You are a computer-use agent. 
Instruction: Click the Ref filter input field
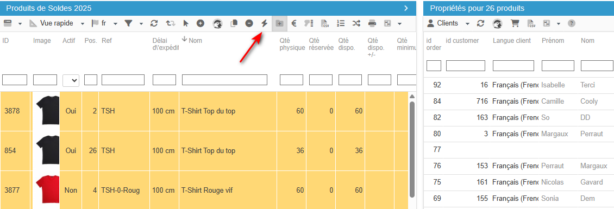(123, 80)
